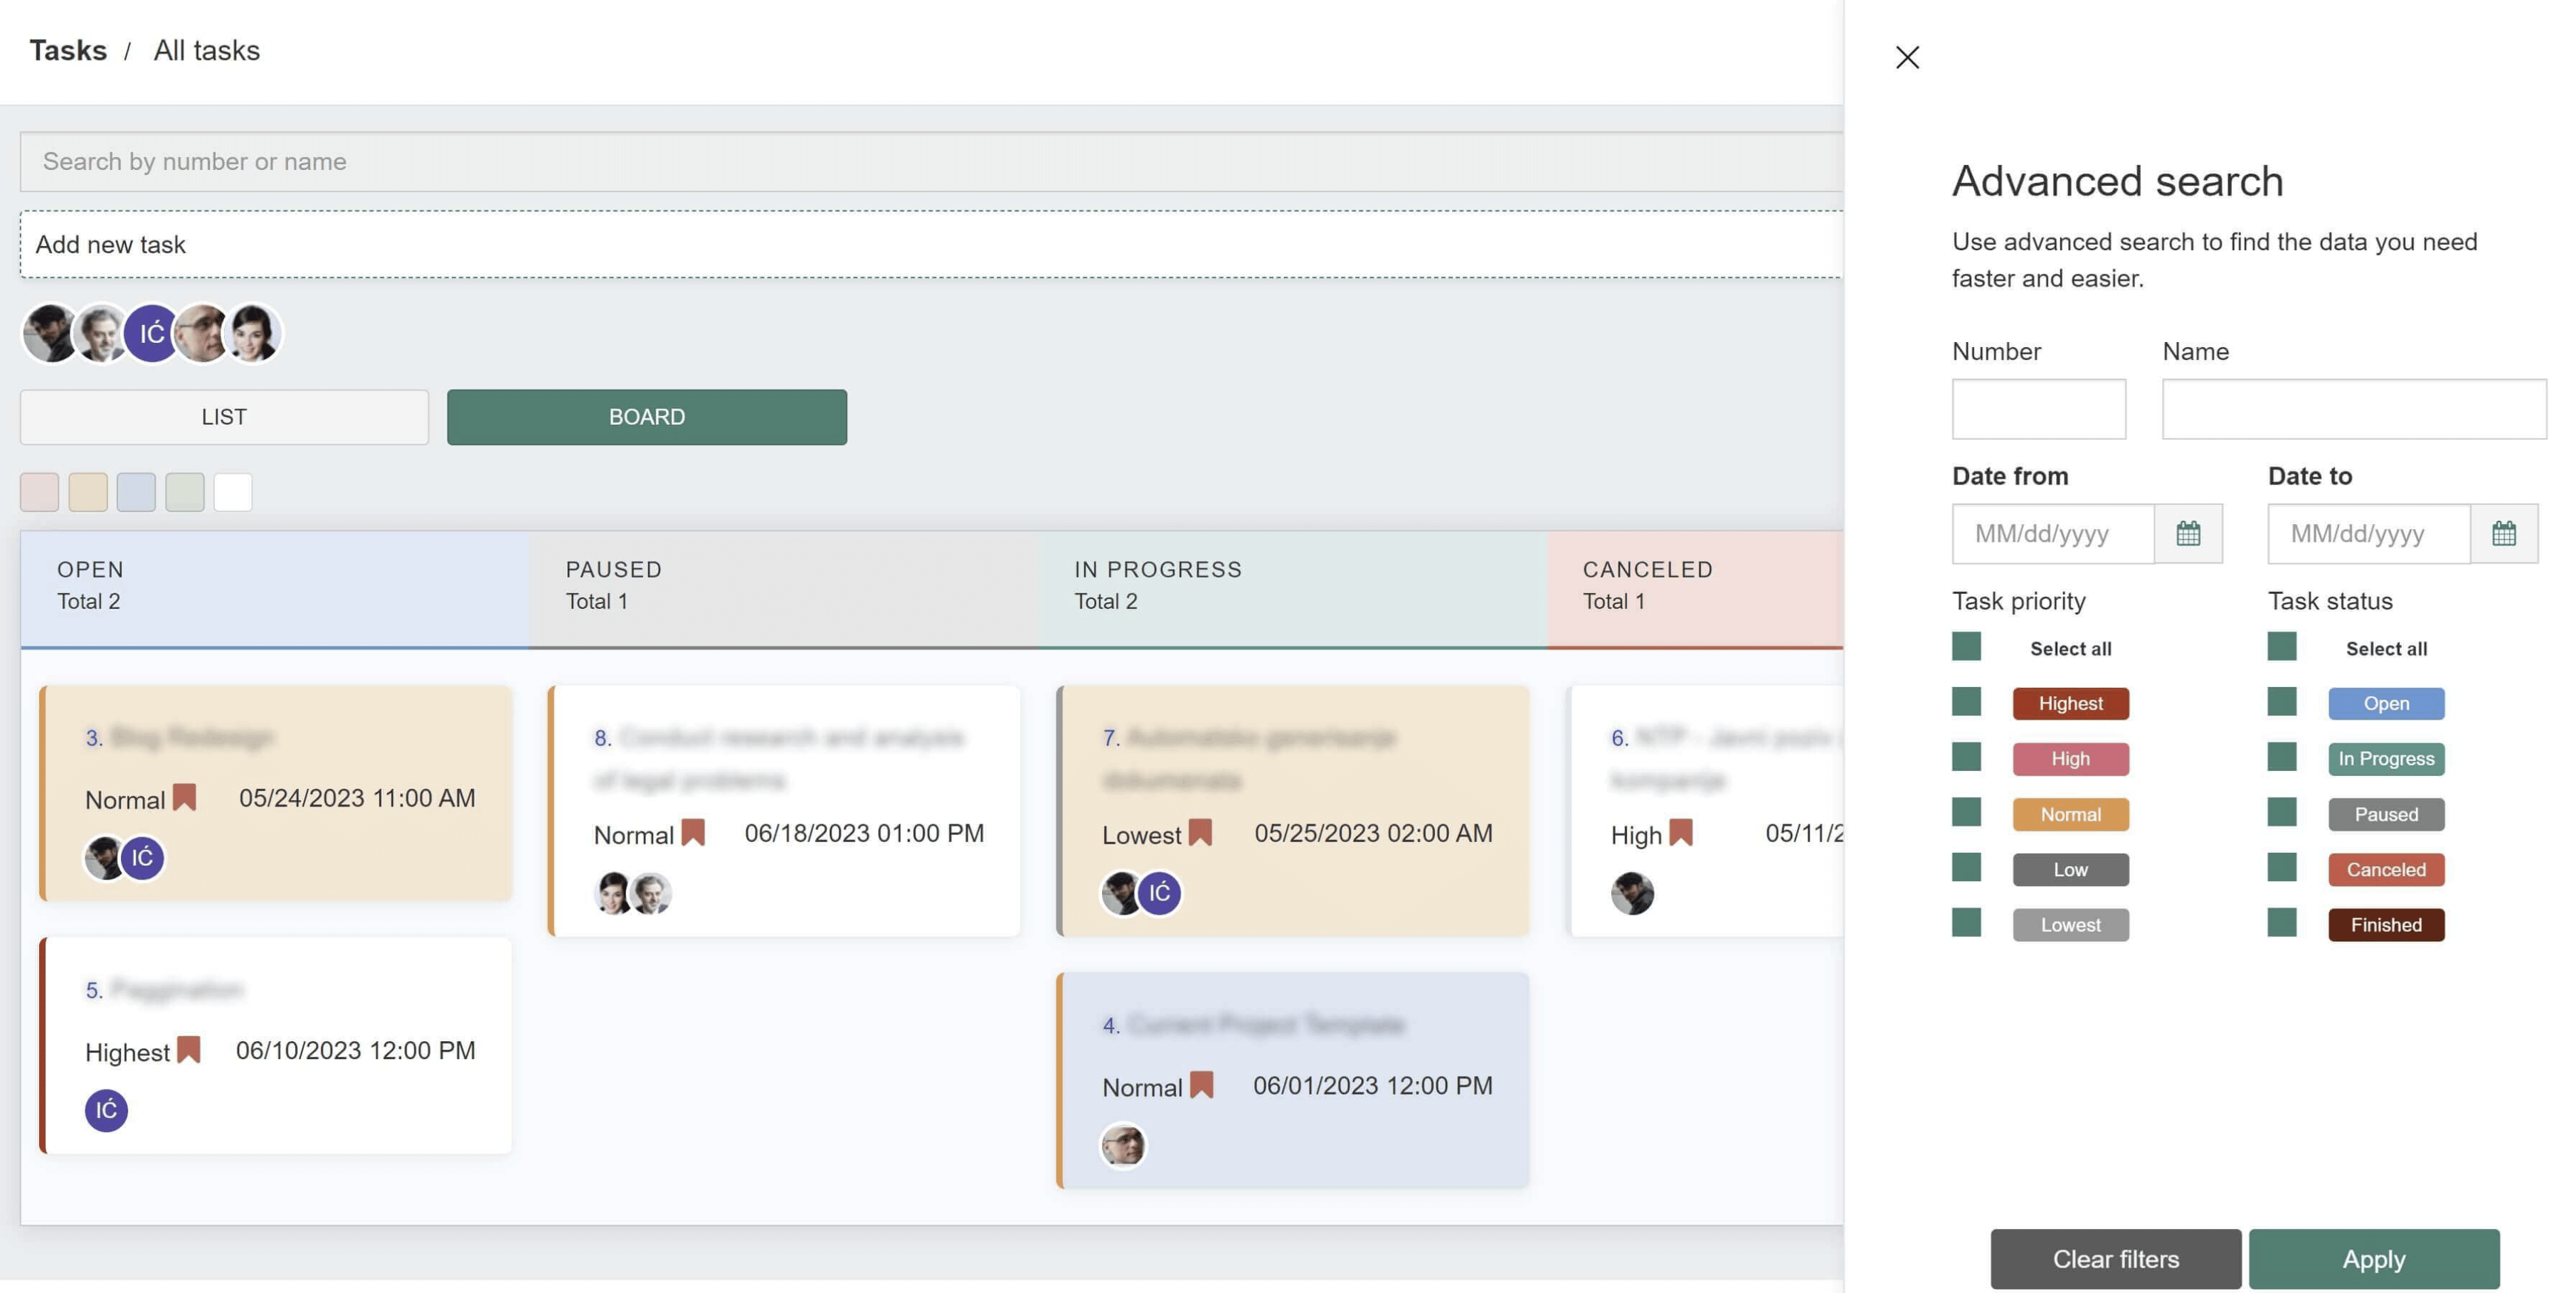
Task: Select the light blue color swatch
Action: 136,492
